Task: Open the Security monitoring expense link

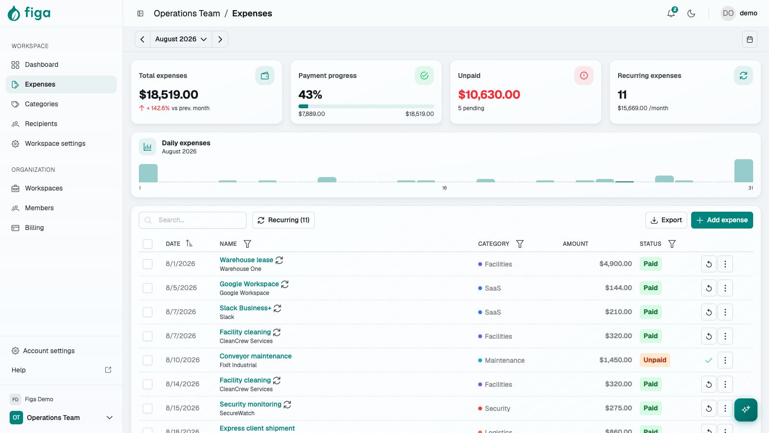Action: pyautogui.click(x=250, y=404)
